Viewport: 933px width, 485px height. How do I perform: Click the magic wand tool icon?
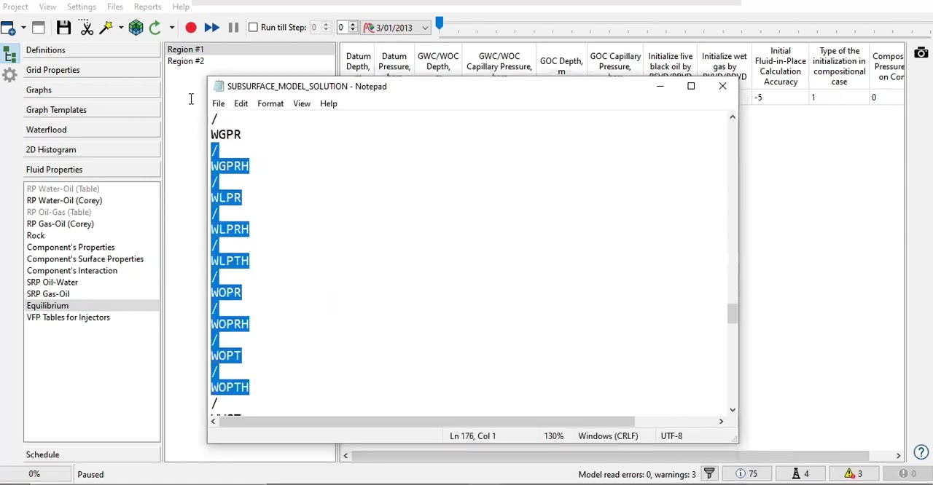106,28
